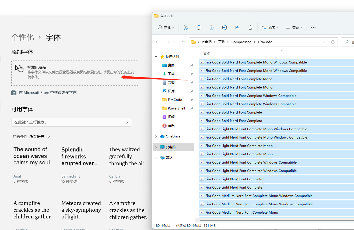Click the Copy icon in Explorer toolbar

(199, 27)
